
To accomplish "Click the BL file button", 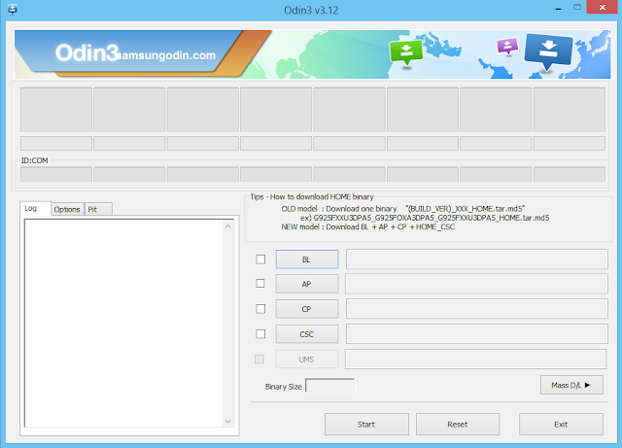I will tap(307, 259).
